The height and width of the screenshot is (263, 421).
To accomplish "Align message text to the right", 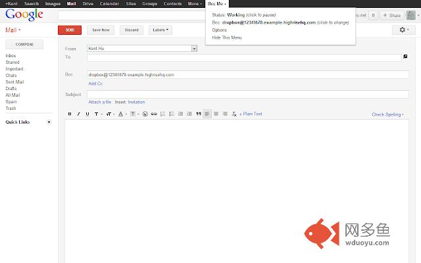I will (225, 114).
